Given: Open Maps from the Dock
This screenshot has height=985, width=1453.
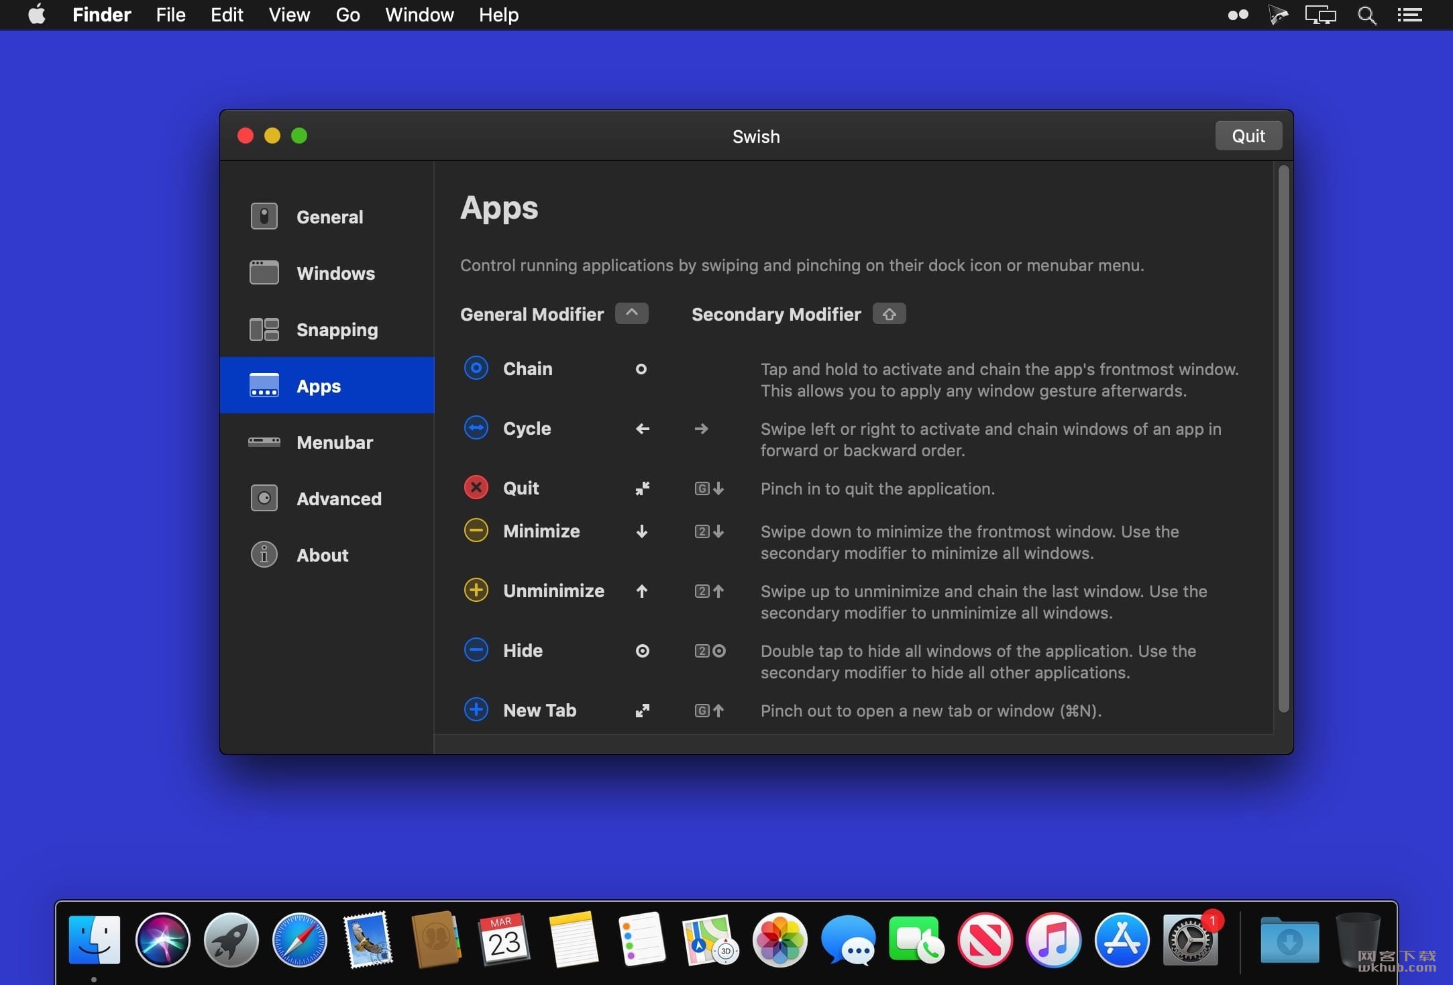Looking at the screenshot, I should point(710,939).
